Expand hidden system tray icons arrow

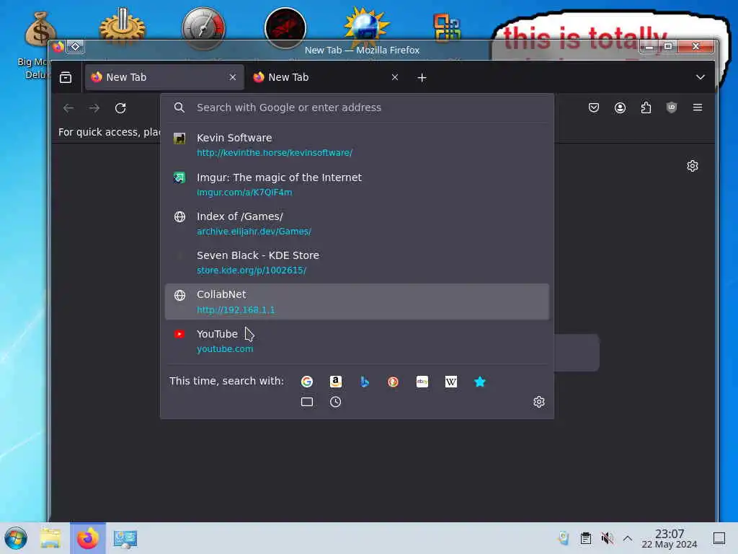(628, 538)
